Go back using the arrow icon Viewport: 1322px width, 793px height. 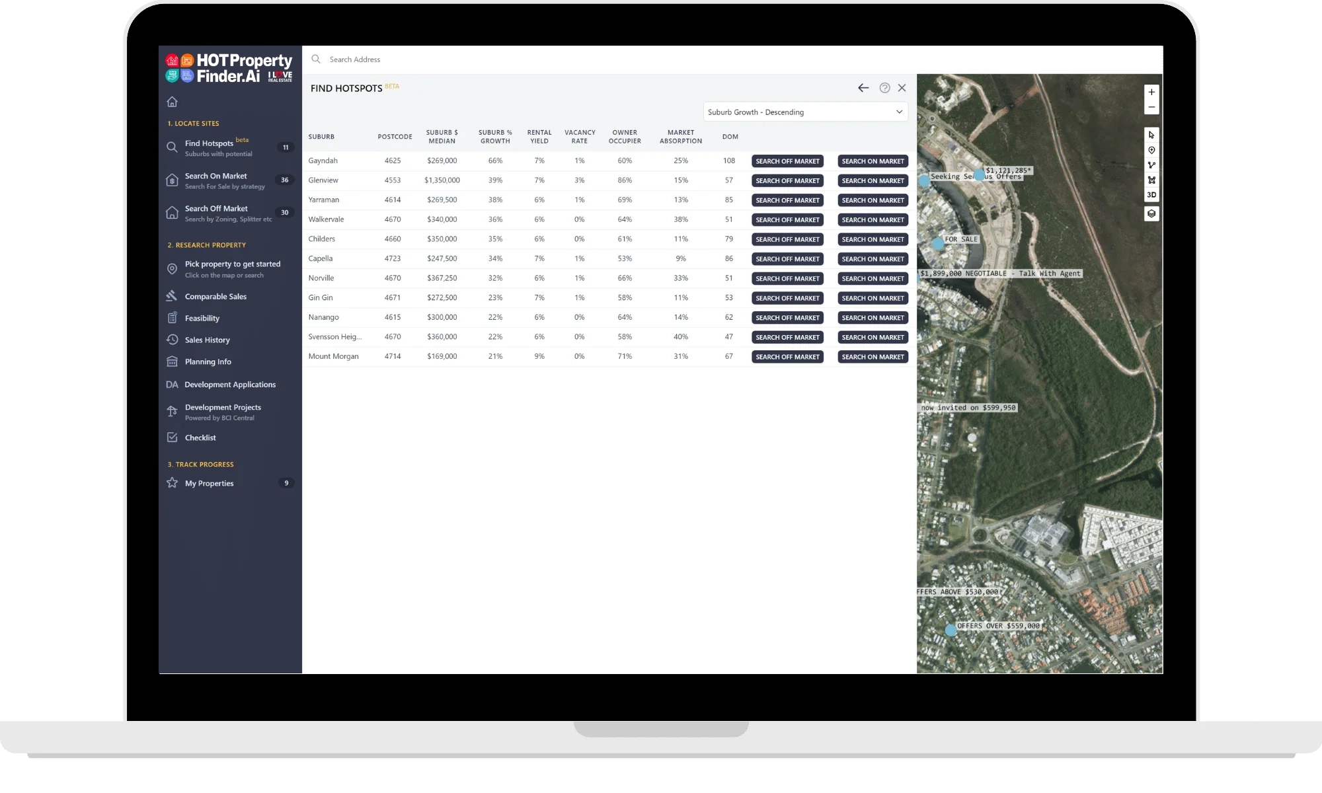[863, 88]
